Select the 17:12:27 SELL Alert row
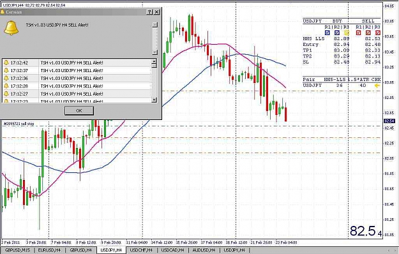 coord(77,94)
